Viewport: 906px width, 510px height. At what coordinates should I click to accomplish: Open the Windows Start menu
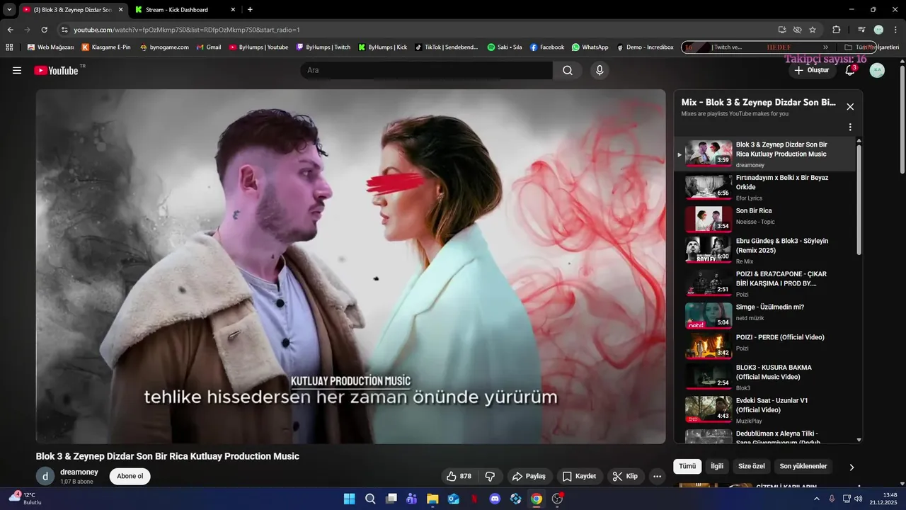click(x=350, y=499)
